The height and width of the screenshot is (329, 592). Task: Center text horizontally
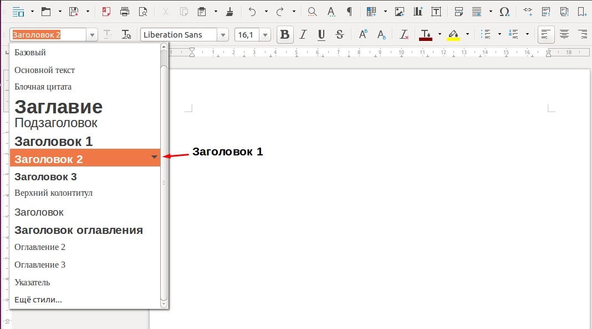click(x=564, y=35)
